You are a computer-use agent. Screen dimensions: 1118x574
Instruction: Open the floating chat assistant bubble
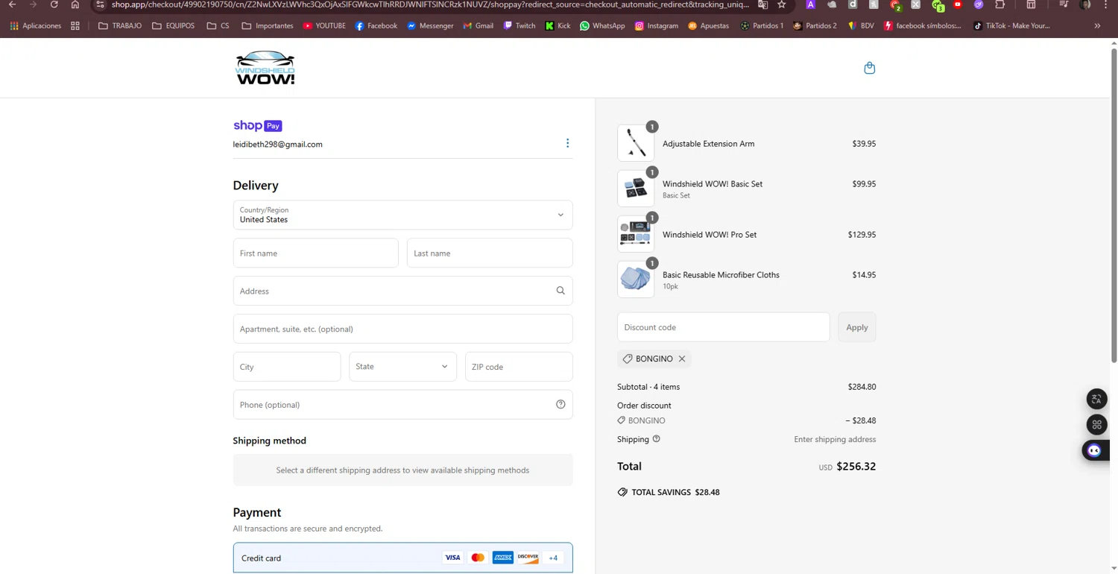click(1095, 450)
